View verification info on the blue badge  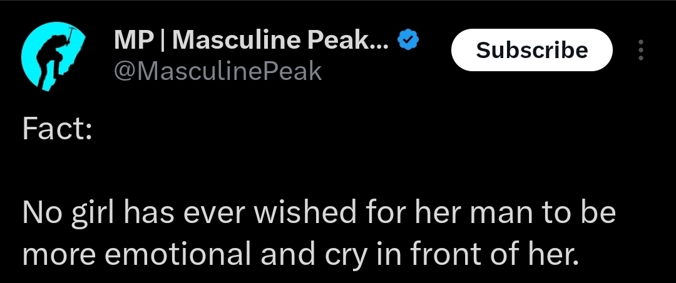tap(408, 40)
